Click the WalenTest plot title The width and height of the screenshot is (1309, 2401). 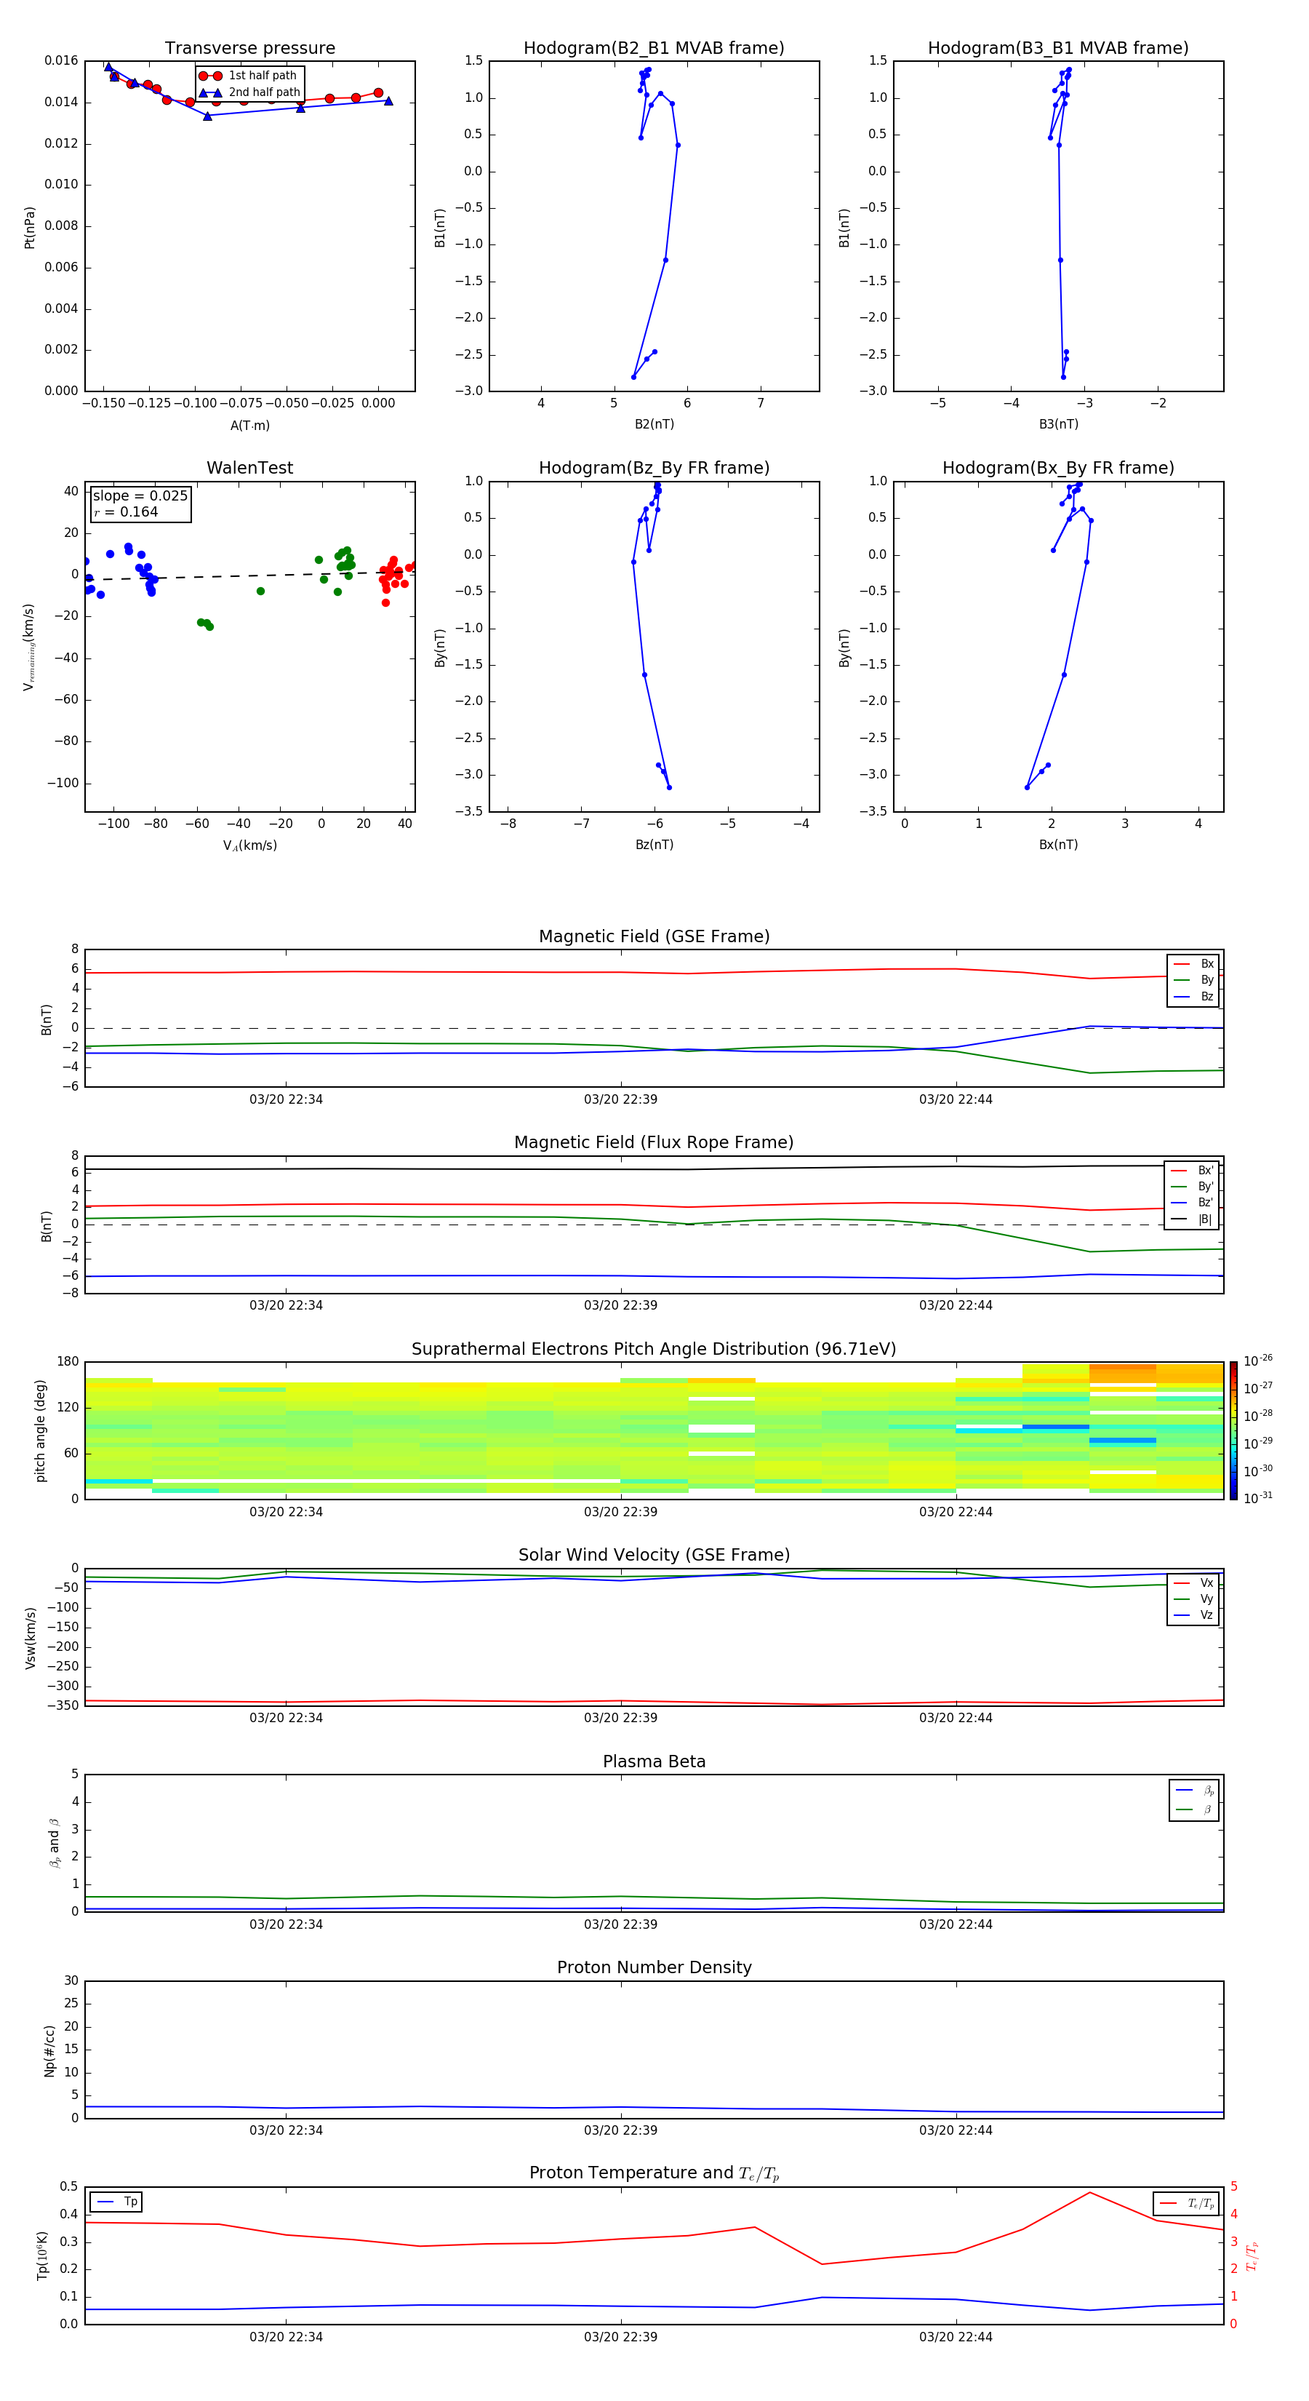(x=249, y=468)
